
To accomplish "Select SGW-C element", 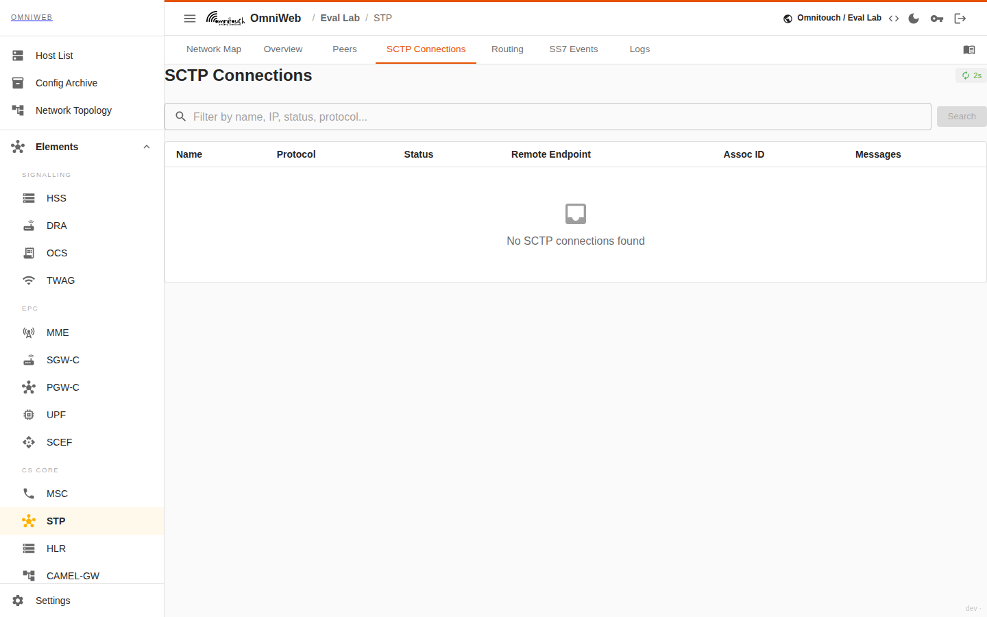I will [x=82, y=360].
